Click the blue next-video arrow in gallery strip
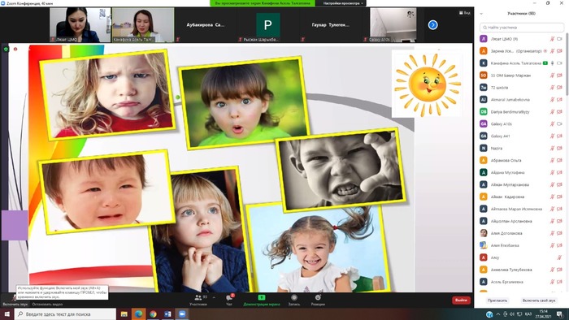Screen dimensions: 569x320 click(432, 24)
